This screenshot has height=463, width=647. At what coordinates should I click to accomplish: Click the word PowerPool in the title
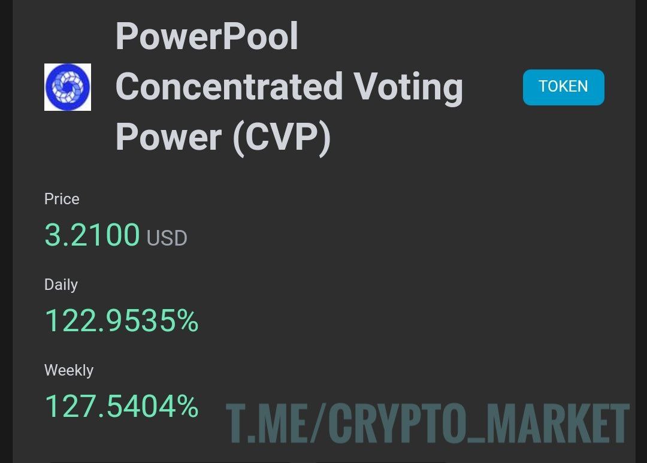(x=207, y=35)
